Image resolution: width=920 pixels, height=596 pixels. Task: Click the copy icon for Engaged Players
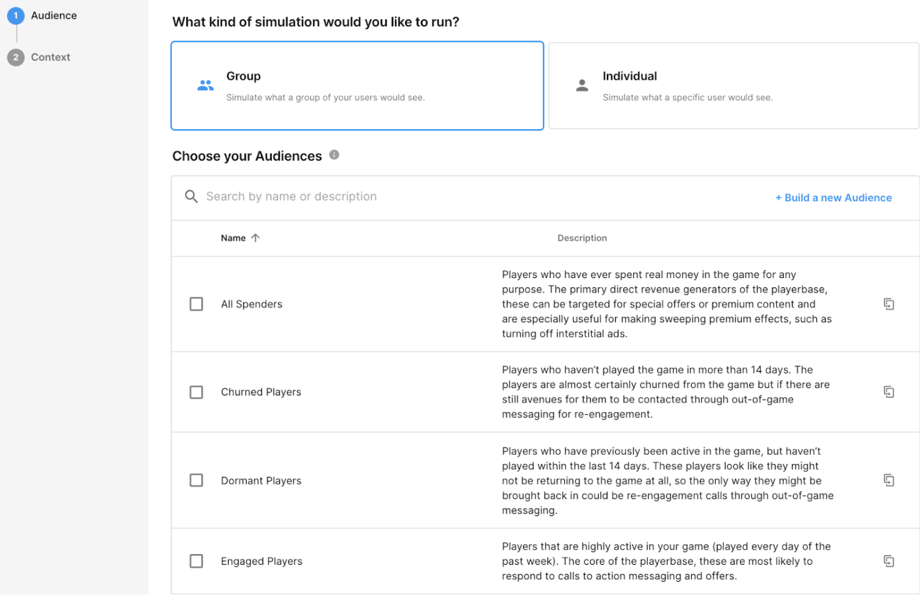click(889, 561)
